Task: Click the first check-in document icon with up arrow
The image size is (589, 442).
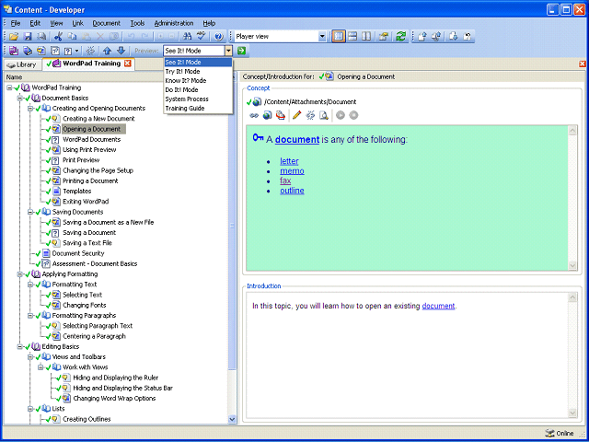Action: point(422,37)
